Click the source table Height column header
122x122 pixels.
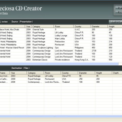point(115,26)
